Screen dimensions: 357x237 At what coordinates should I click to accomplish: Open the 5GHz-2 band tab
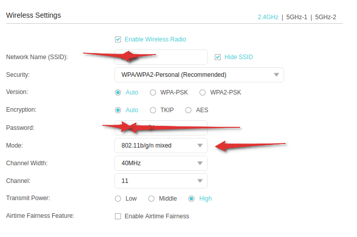pyautogui.click(x=326, y=17)
